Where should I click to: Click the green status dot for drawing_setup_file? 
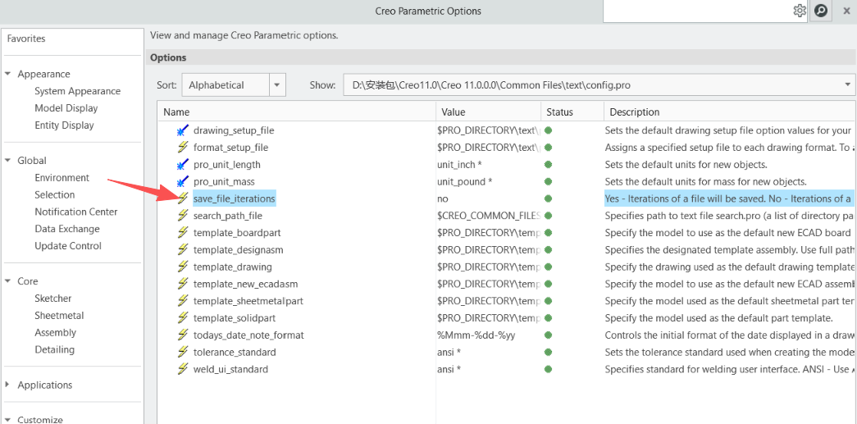pos(548,130)
